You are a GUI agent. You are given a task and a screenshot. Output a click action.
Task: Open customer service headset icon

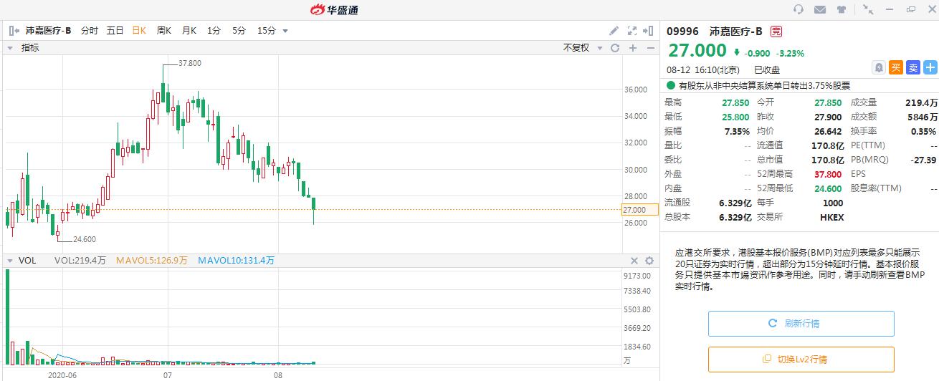coord(799,9)
